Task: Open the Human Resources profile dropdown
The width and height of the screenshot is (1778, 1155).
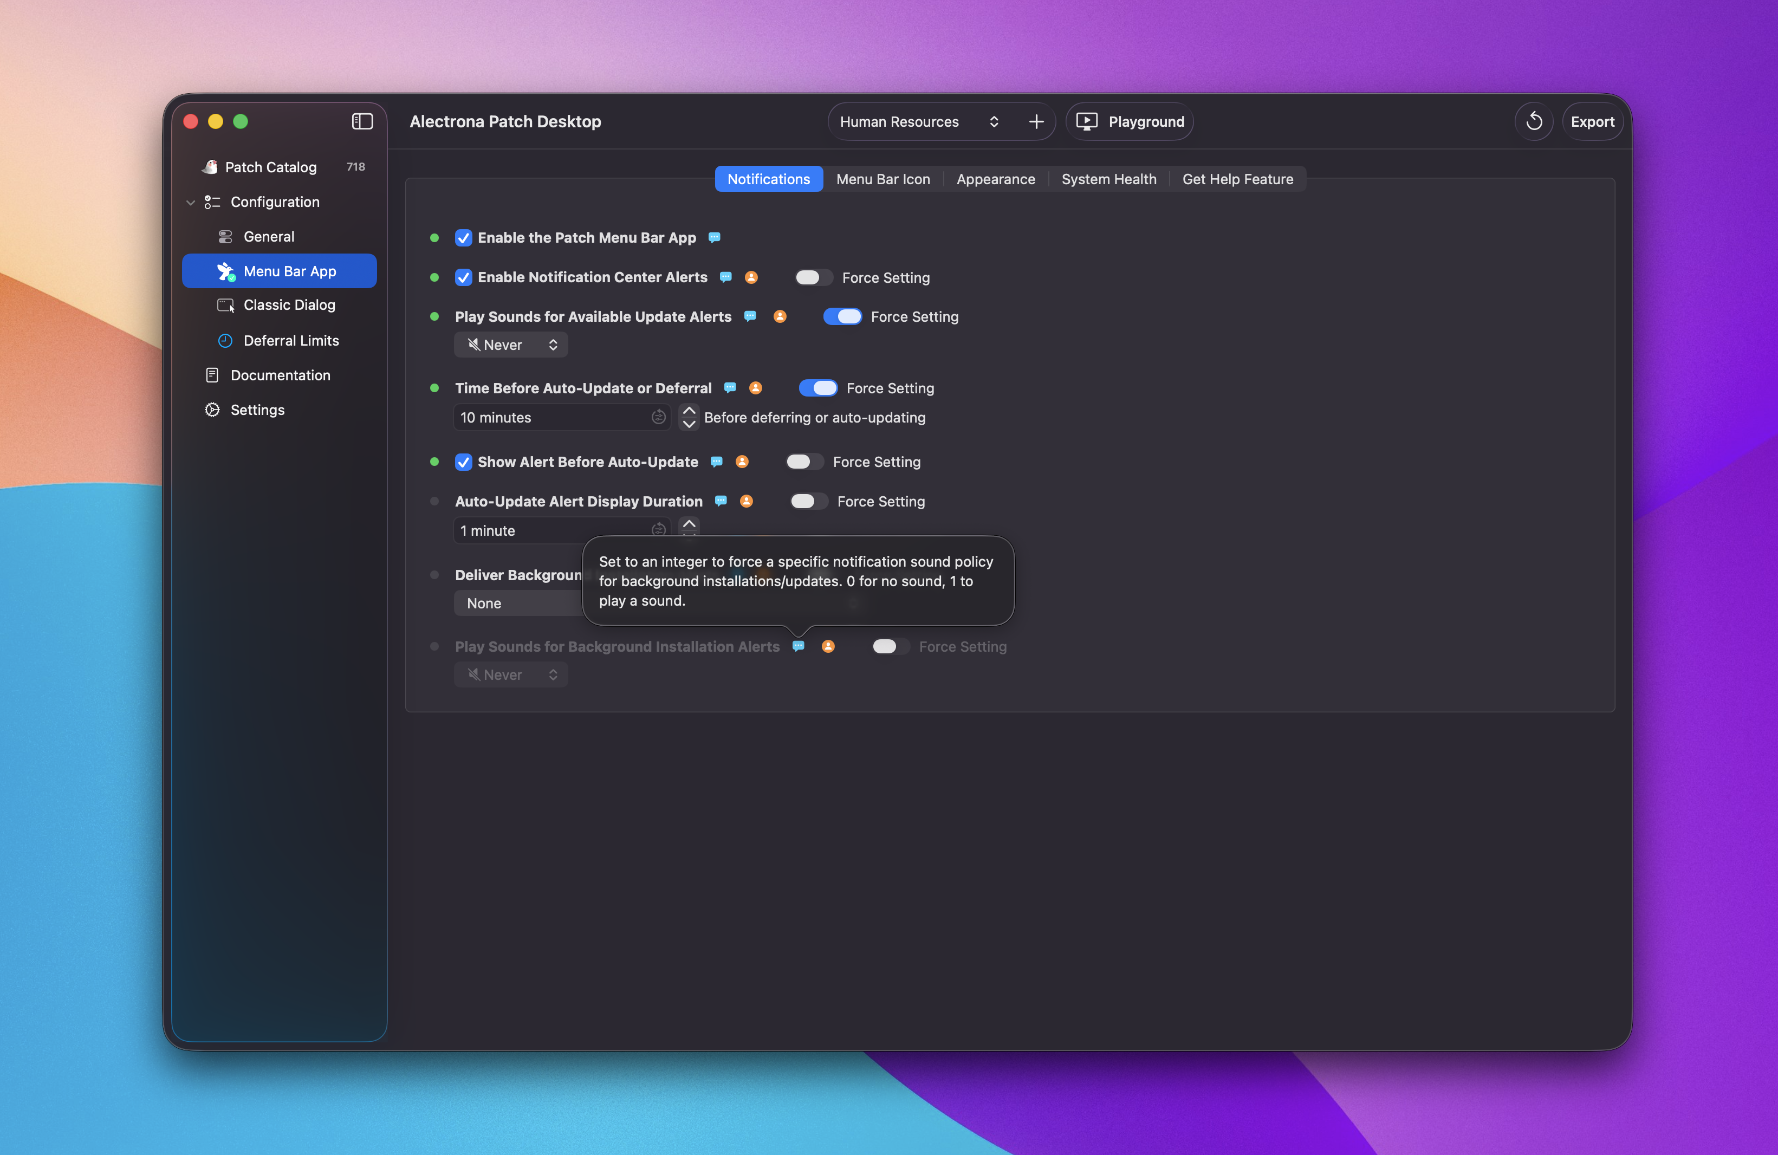Action: click(920, 121)
